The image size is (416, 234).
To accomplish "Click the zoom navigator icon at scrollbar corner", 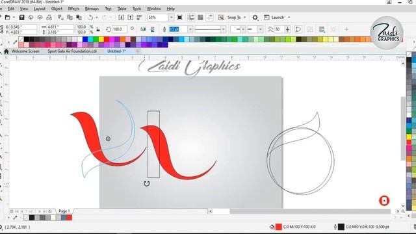I will point(403,211).
